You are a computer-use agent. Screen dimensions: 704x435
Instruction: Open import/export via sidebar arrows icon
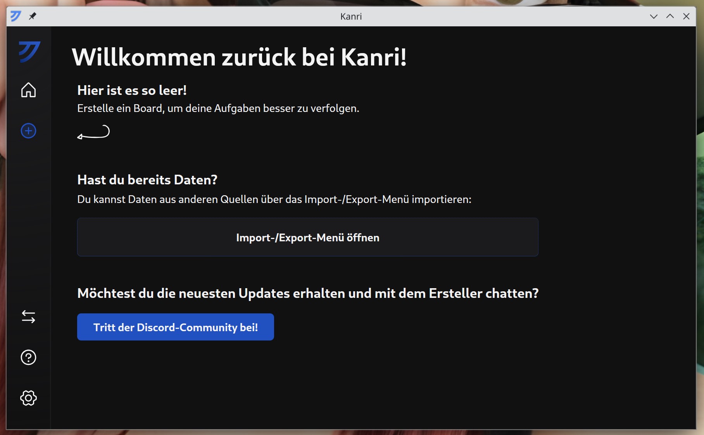28,316
